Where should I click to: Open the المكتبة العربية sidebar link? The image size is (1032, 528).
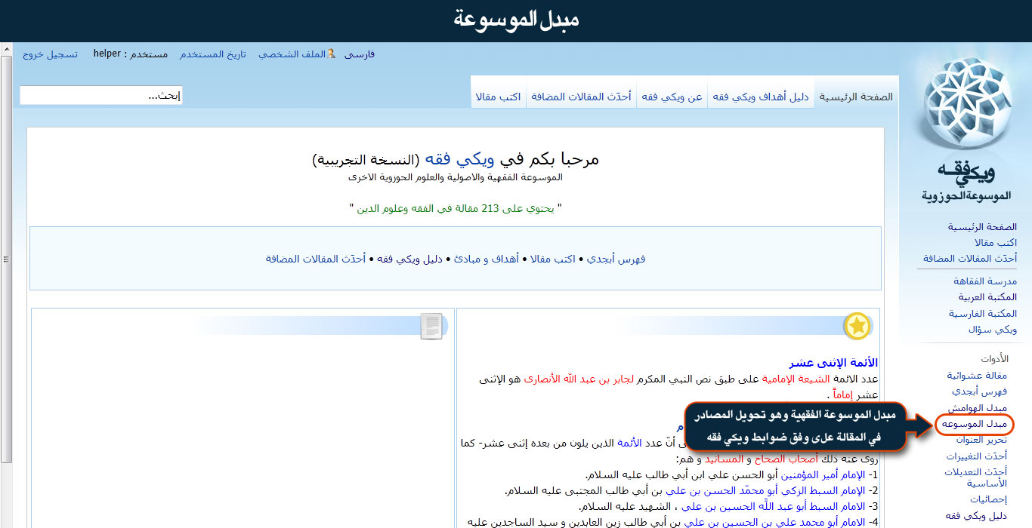point(987,297)
